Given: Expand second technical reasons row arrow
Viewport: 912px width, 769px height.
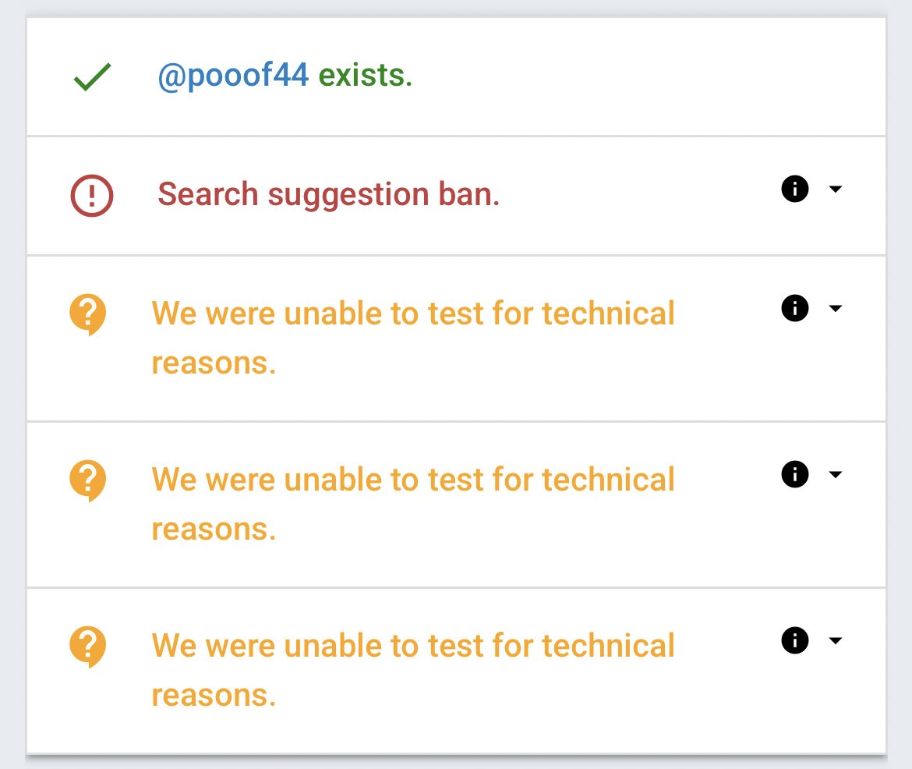Looking at the screenshot, I should pyautogui.click(x=835, y=474).
